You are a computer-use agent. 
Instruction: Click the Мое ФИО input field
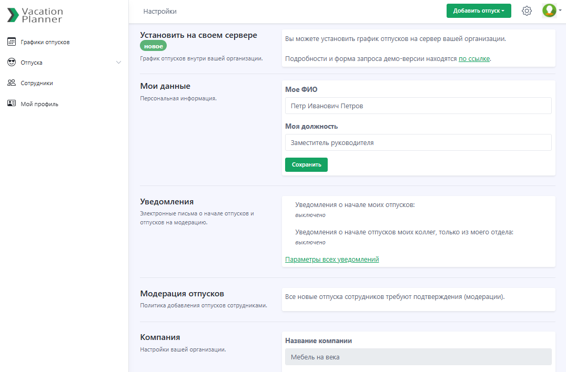[x=418, y=106]
